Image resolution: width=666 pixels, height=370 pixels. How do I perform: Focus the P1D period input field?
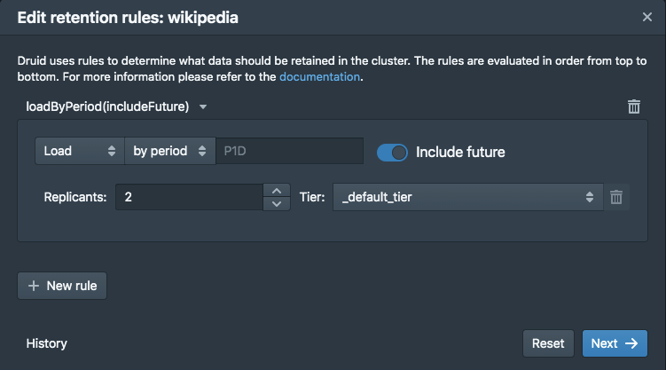click(289, 151)
